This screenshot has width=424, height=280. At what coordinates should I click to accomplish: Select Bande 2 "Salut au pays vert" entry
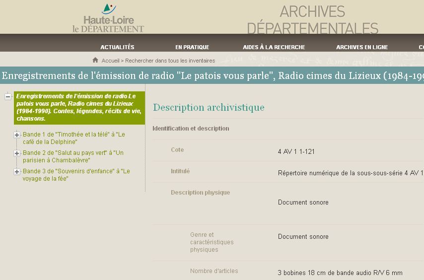(73, 156)
